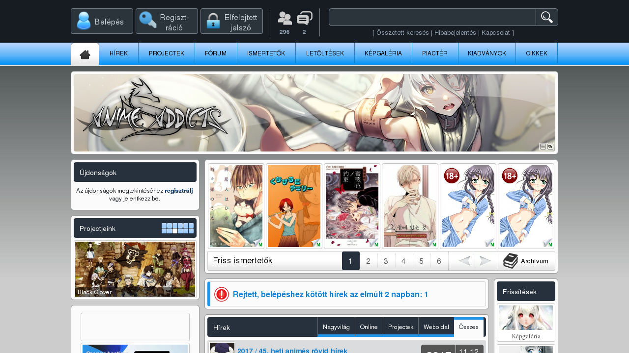Image resolution: width=629 pixels, height=353 pixels.
Task: Open the PROJECTEK menu
Action: click(x=167, y=53)
